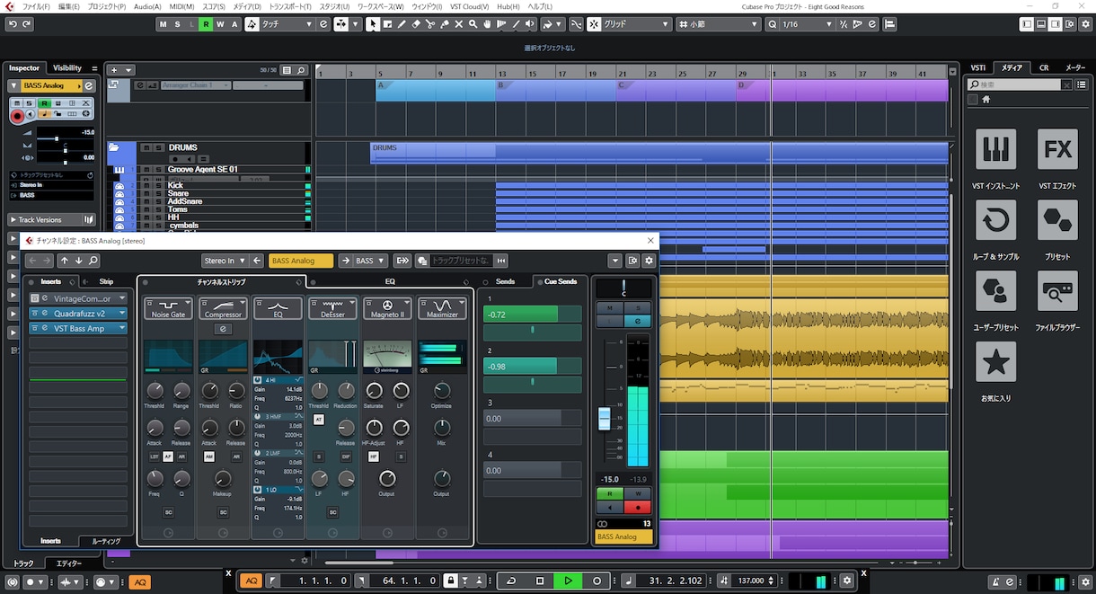Screen dimensions: 1096x594
Task: Select the Snare track in track list
Action: point(178,193)
